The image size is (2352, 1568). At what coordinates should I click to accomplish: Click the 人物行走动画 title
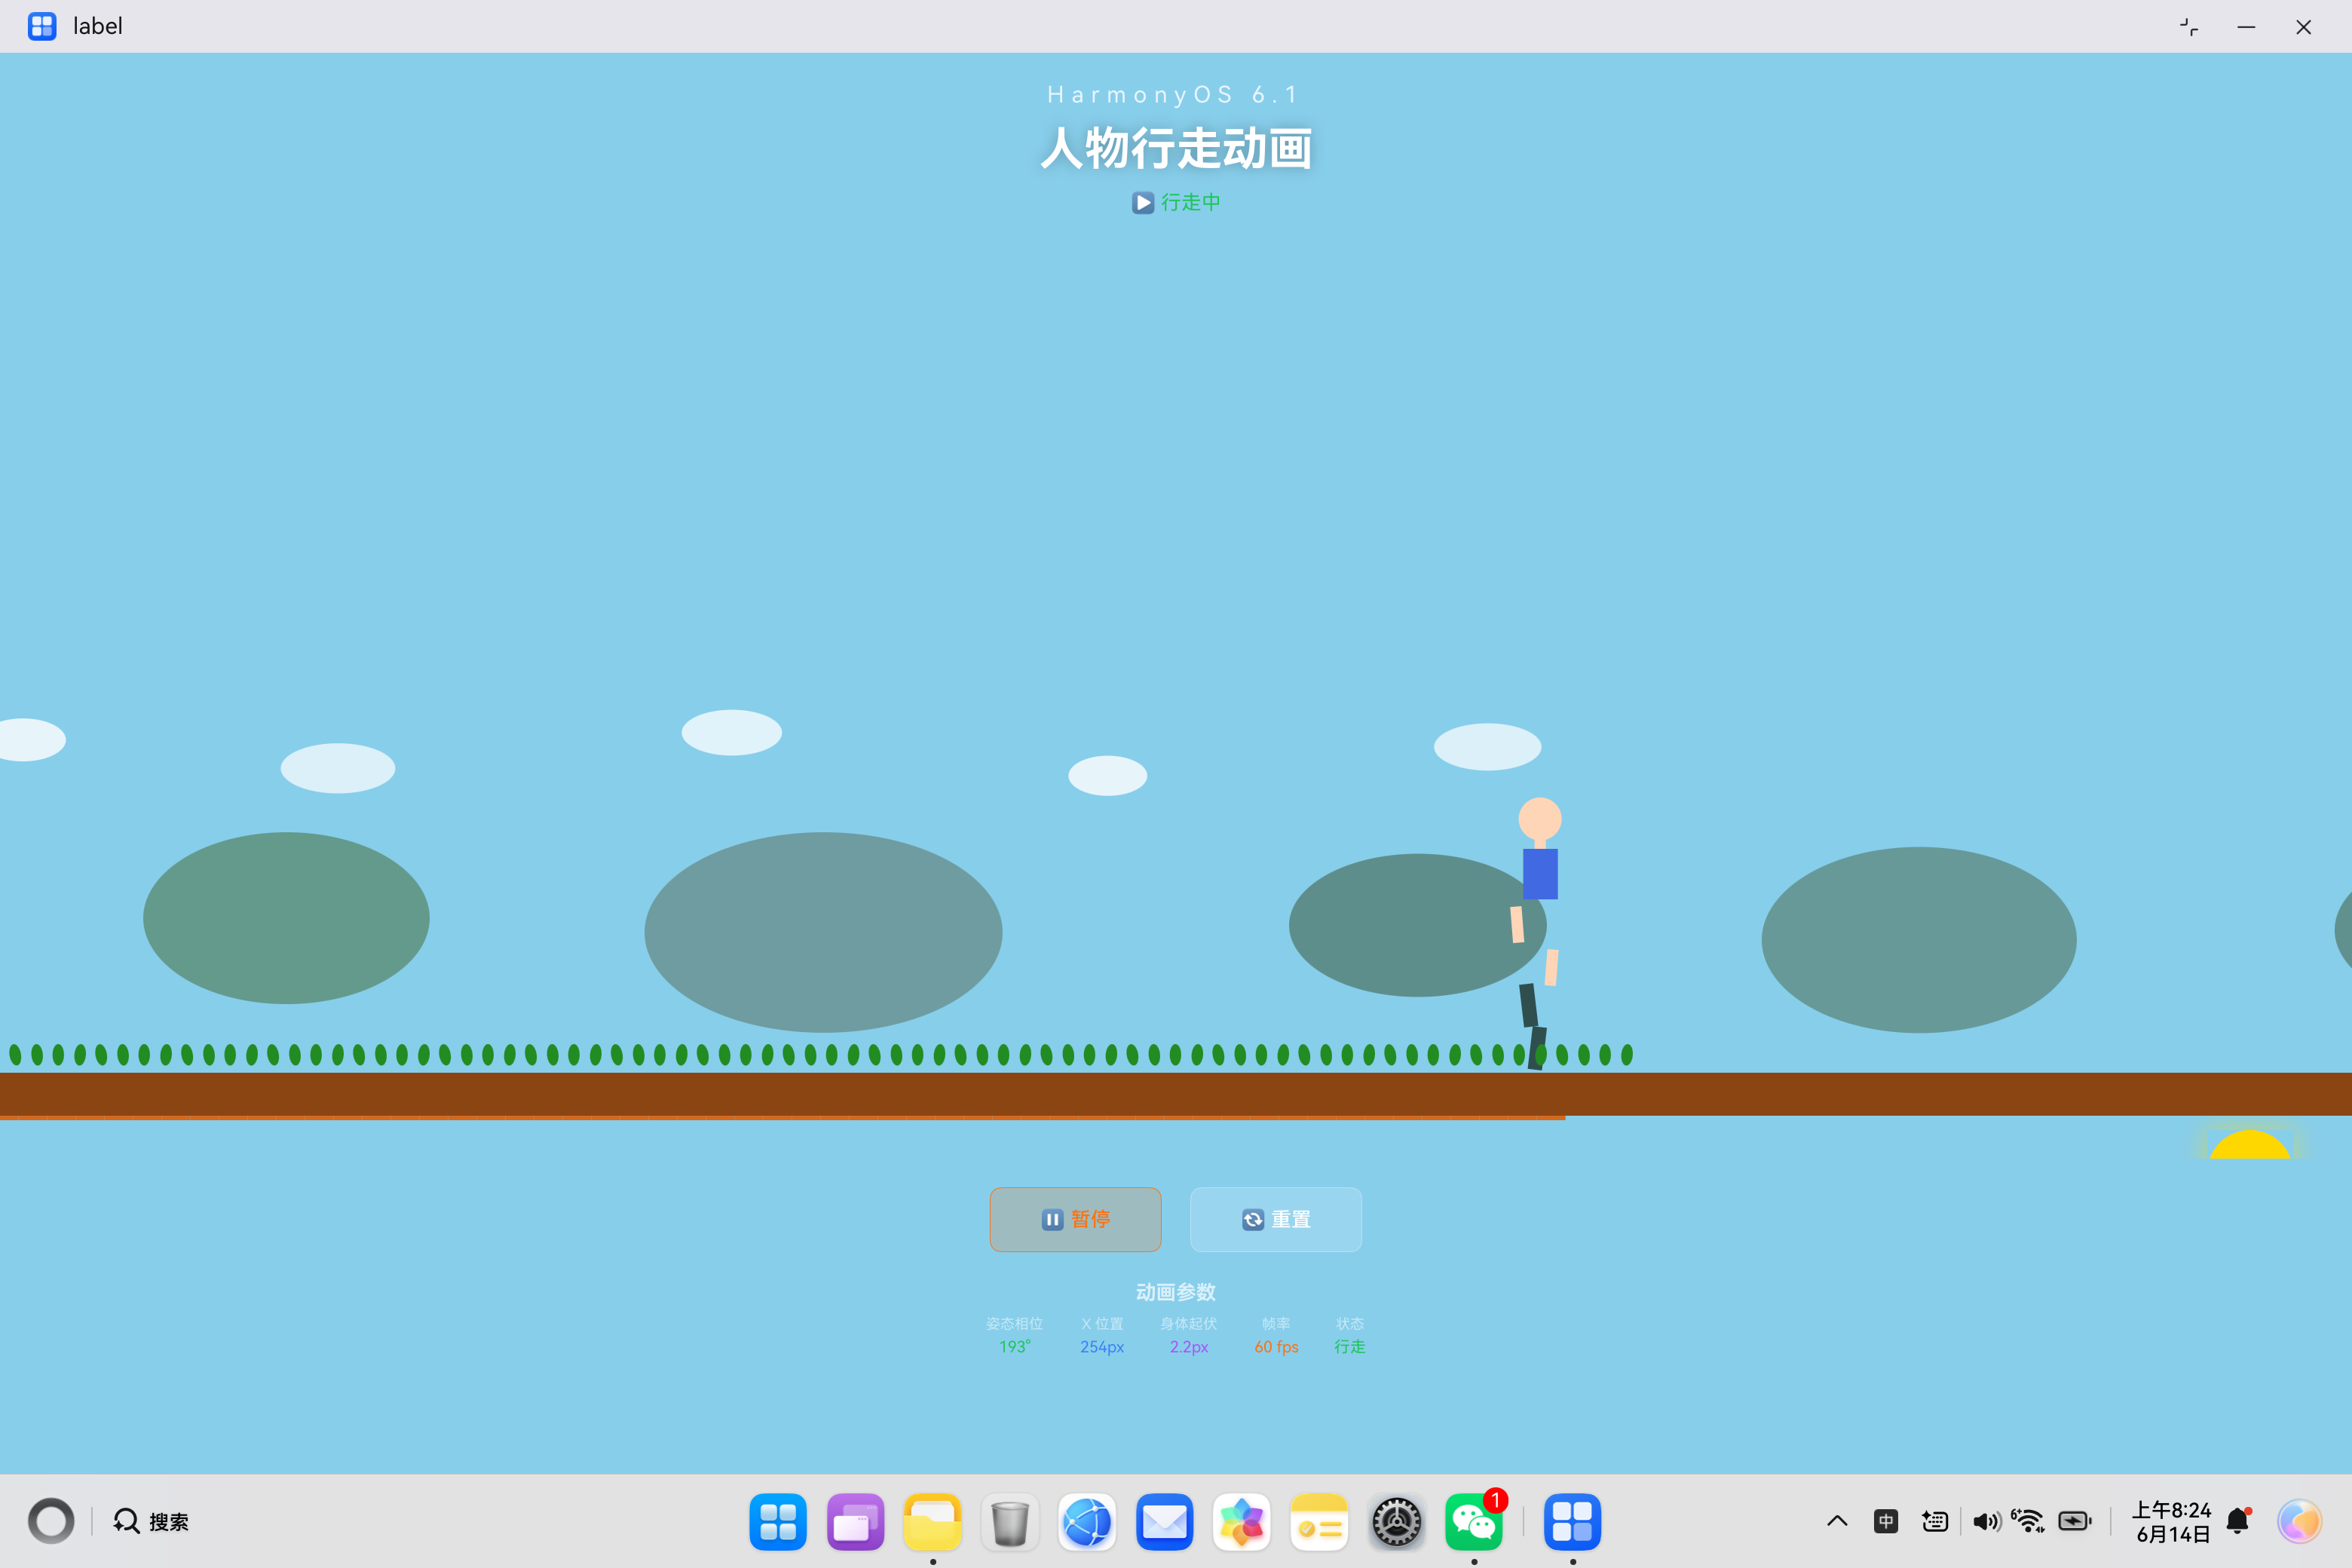click(1176, 148)
